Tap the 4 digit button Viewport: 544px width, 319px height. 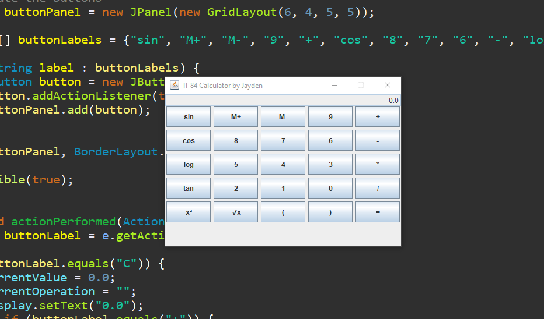[x=283, y=164]
